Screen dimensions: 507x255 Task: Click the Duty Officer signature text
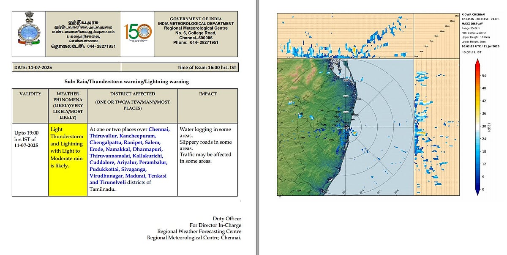(227, 219)
